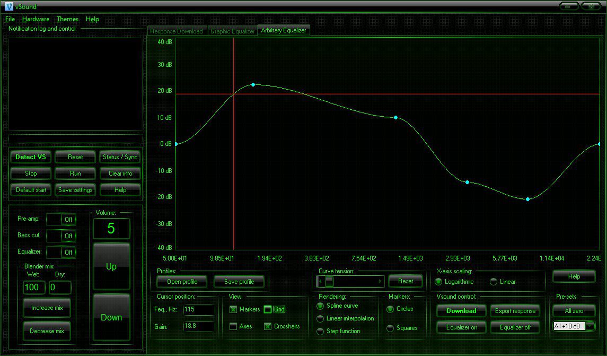Open the Themes menu

tap(67, 19)
